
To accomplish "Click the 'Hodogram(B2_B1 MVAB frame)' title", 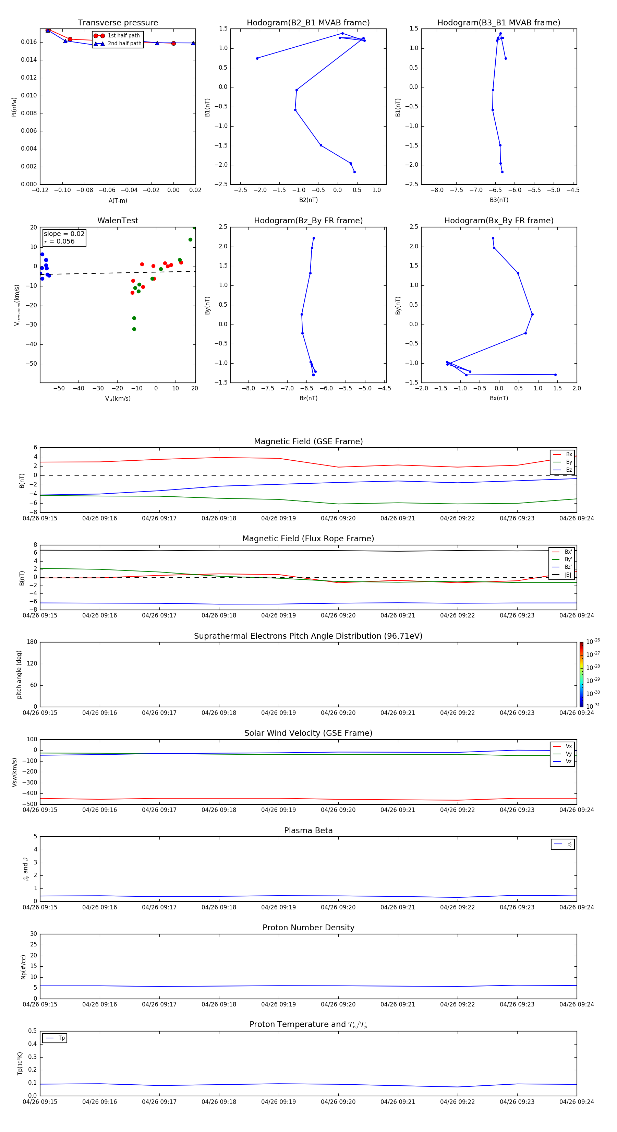I will click(x=308, y=23).
